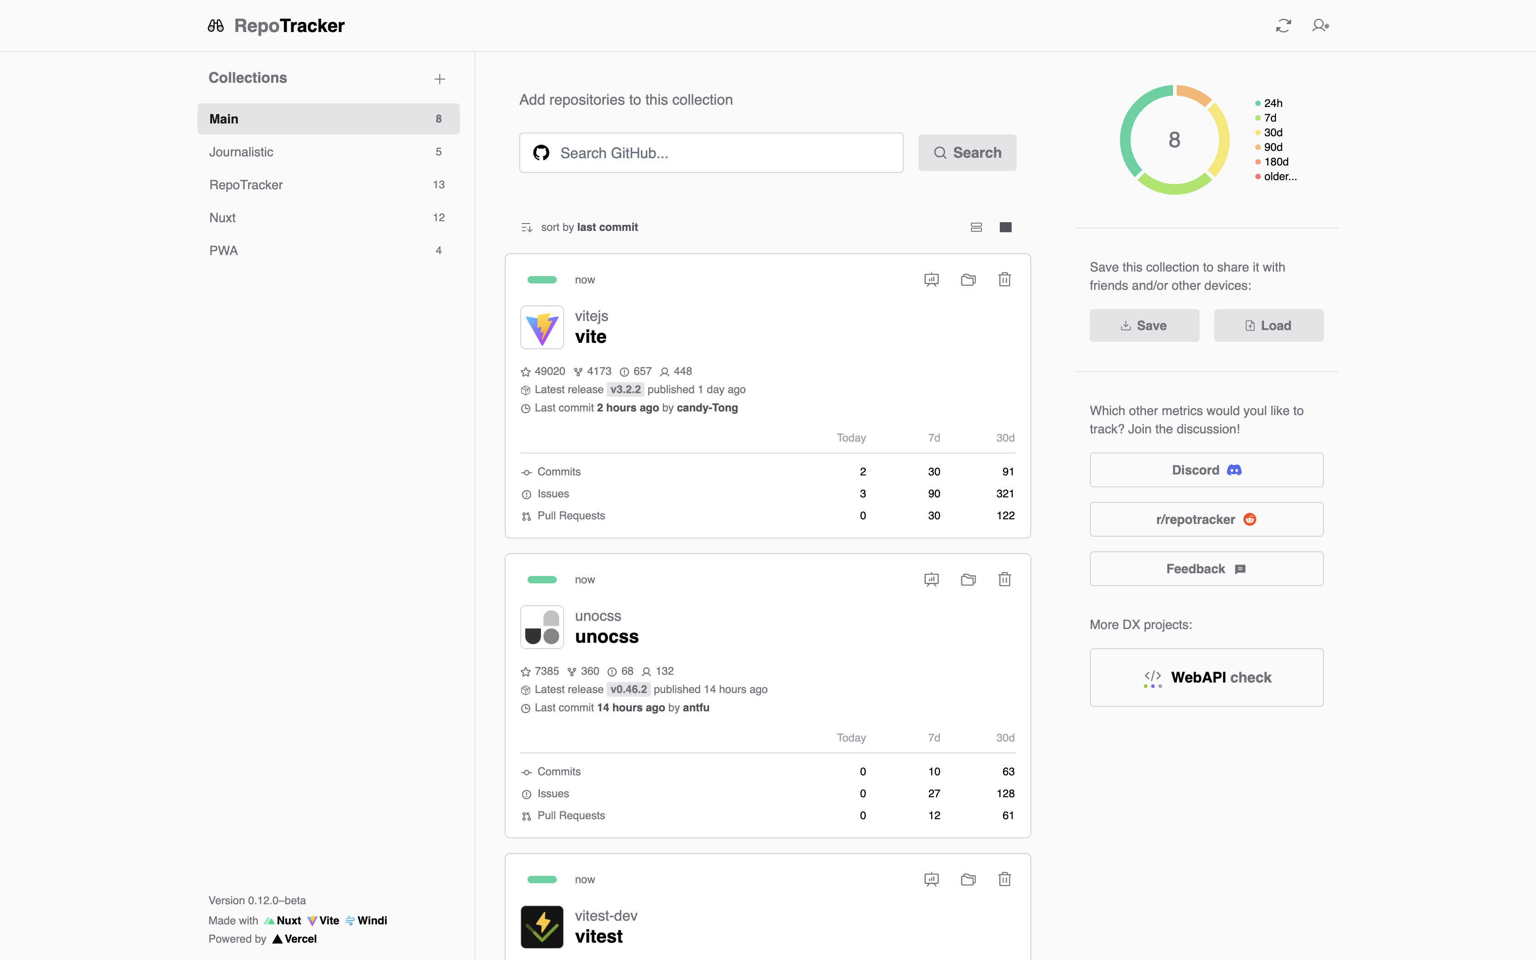
Task: Switch to compact list view
Action: pyautogui.click(x=976, y=227)
